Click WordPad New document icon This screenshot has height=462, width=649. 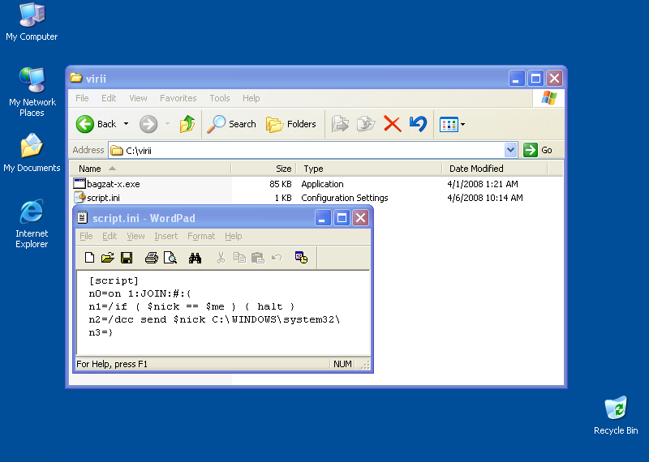click(x=89, y=258)
